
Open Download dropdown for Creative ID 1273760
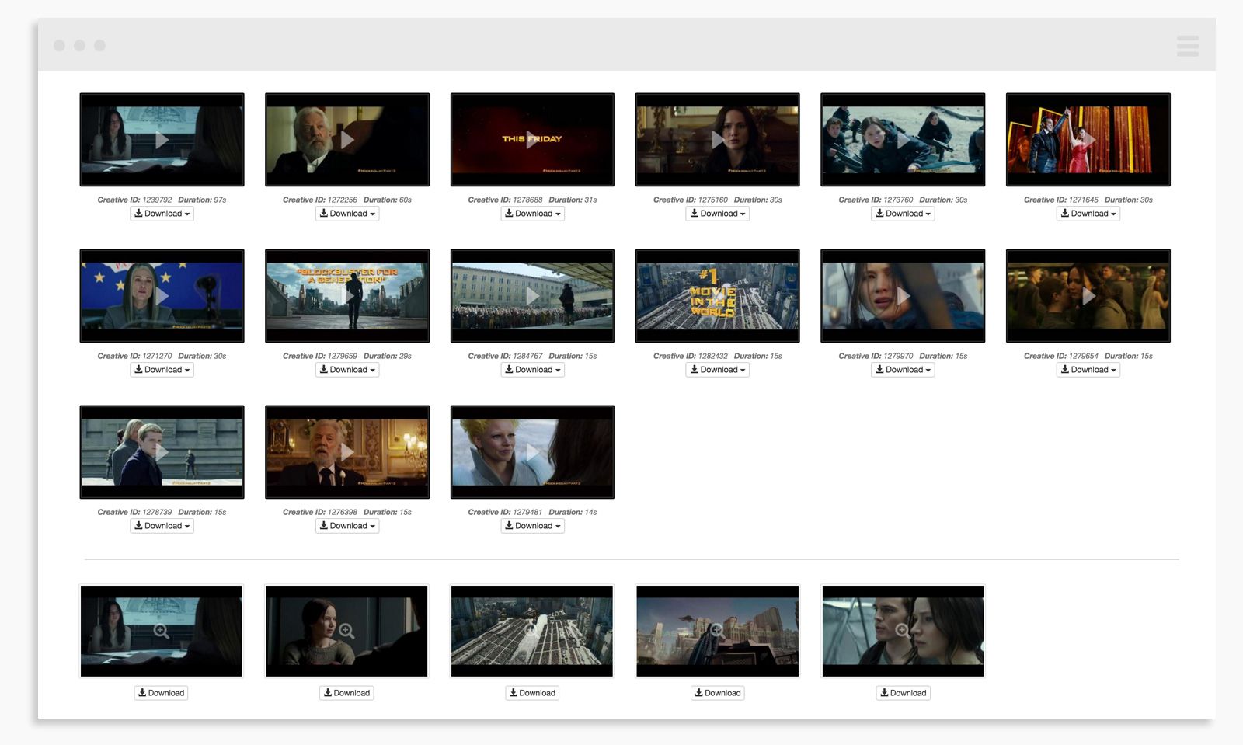click(903, 214)
